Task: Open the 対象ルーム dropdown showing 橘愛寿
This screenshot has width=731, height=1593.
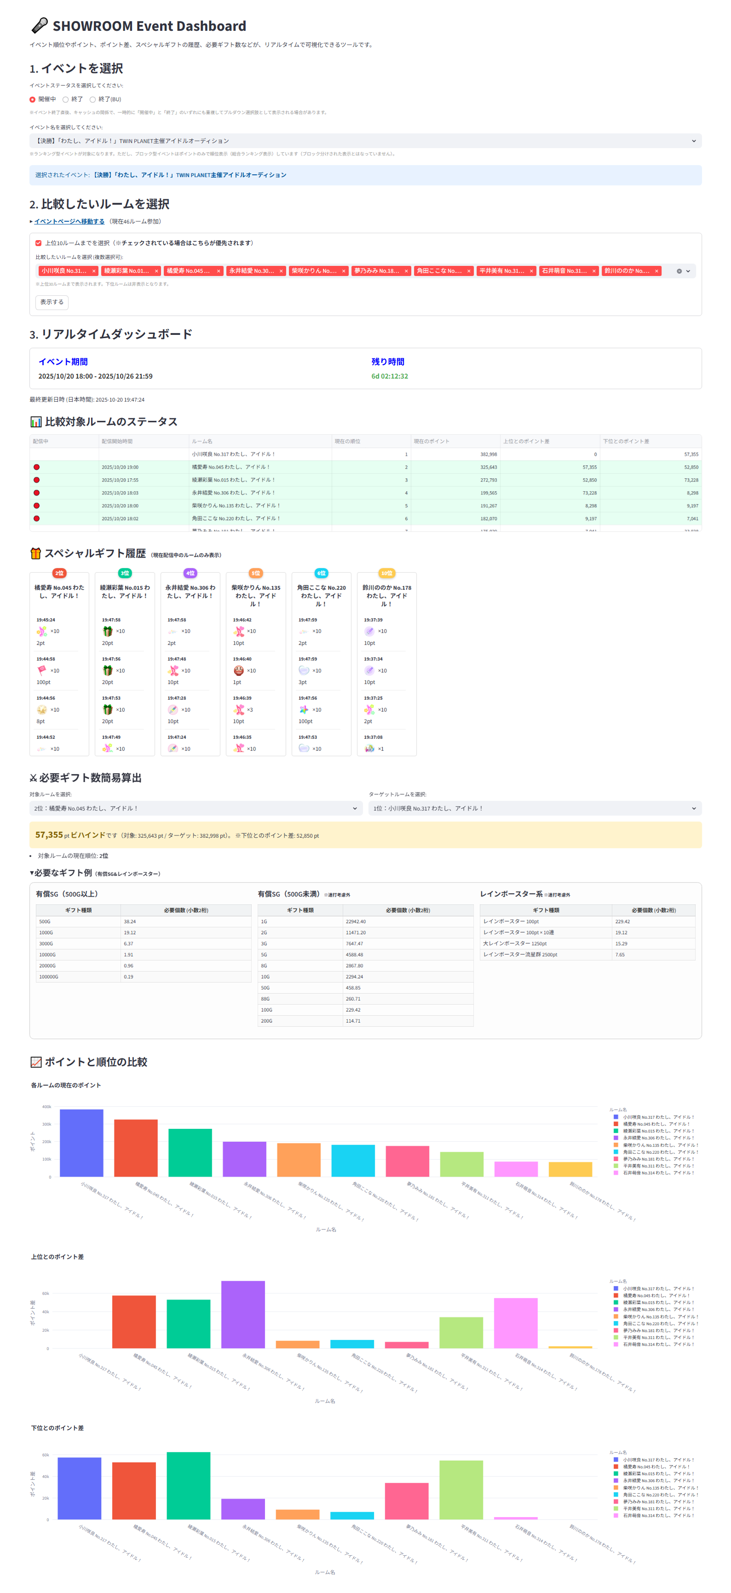Action: coord(195,808)
